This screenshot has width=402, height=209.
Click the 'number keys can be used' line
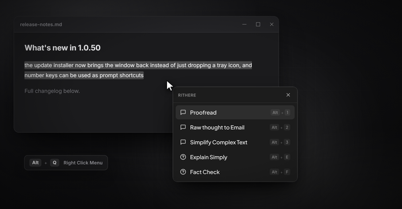point(84,75)
